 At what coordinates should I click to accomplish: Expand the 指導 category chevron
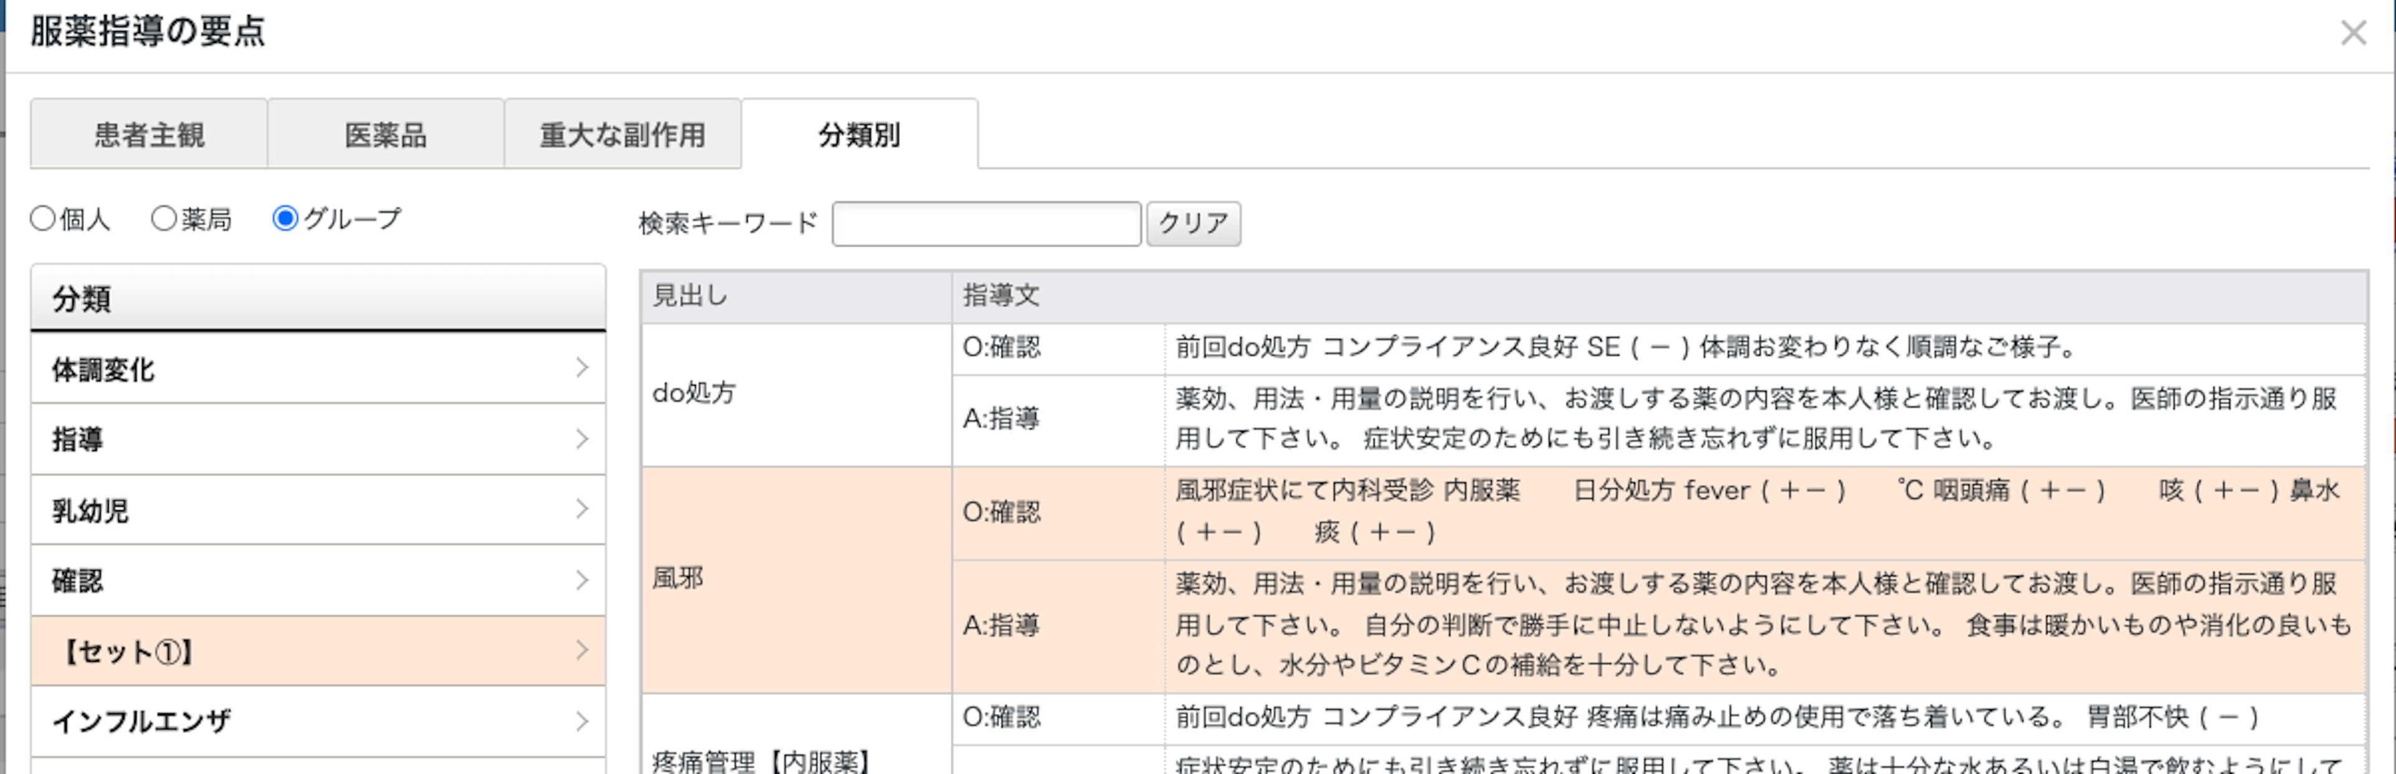pyautogui.click(x=582, y=438)
